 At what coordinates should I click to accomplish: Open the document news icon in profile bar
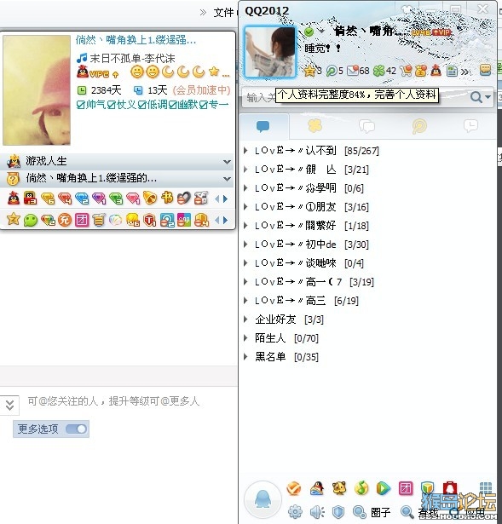(x=452, y=71)
